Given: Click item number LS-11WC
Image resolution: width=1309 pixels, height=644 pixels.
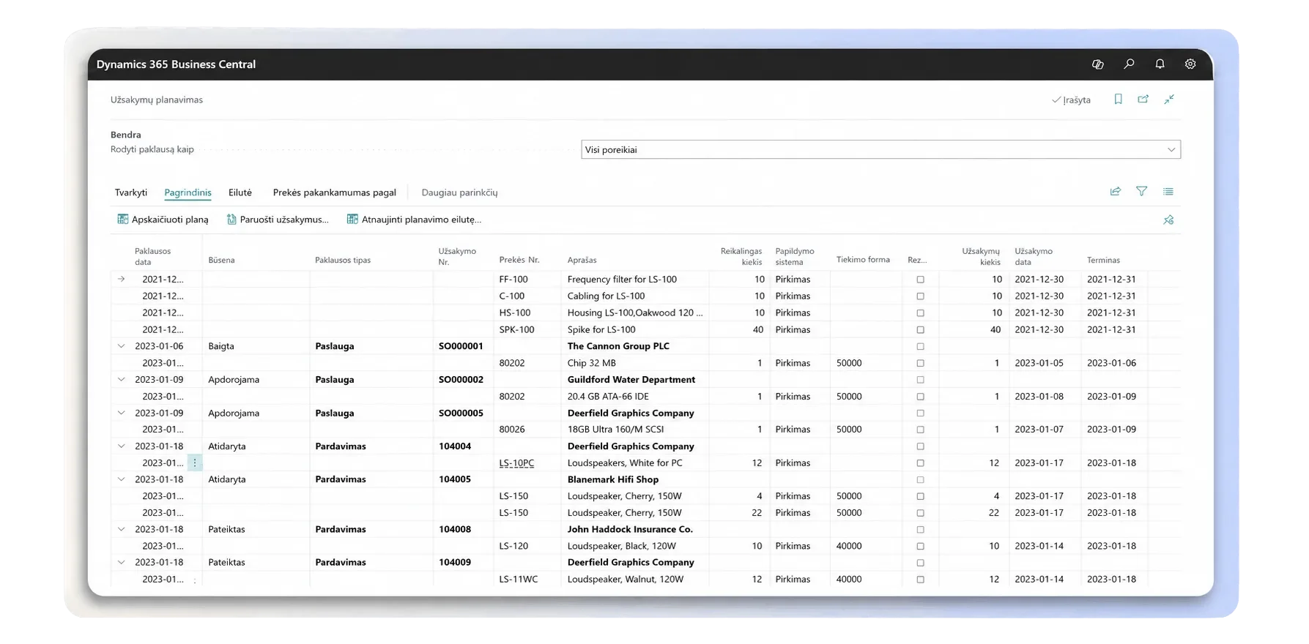Looking at the screenshot, I should 519,579.
